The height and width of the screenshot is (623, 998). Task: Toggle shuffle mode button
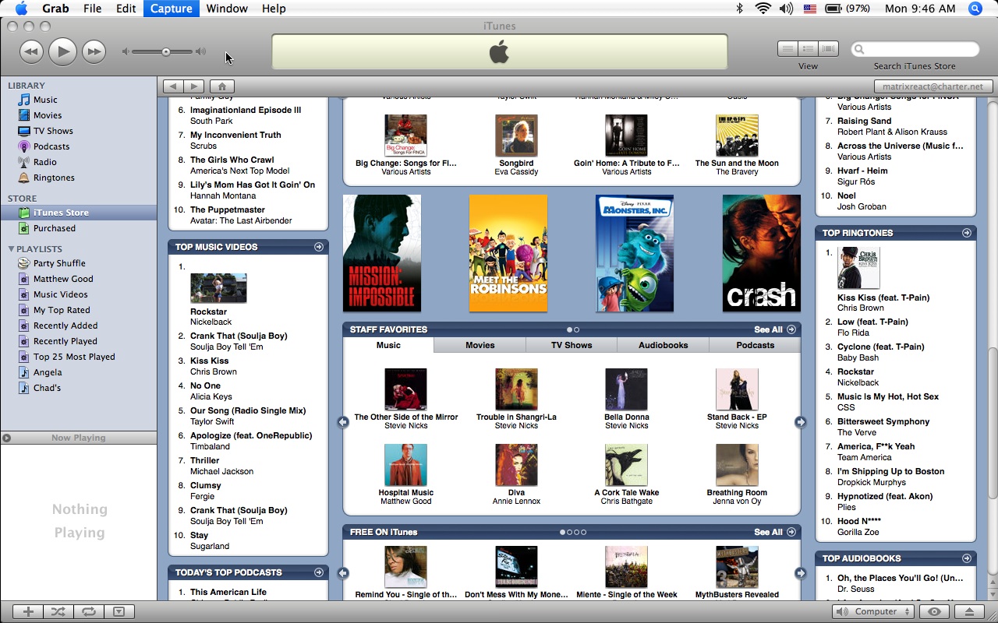[x=58, y=612]
